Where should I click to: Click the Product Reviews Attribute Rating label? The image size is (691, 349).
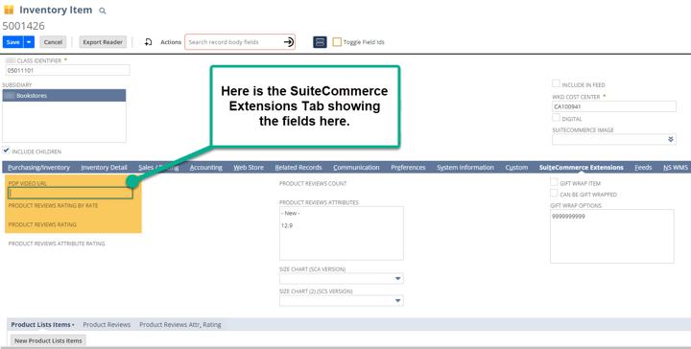pyautogui.click(x=57, y=244)
